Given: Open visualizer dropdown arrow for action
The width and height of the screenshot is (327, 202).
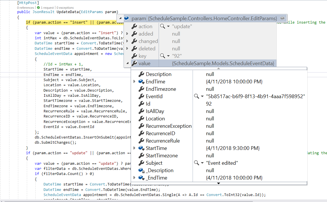Looking at the screenshot, I should [x=168, y=26].
